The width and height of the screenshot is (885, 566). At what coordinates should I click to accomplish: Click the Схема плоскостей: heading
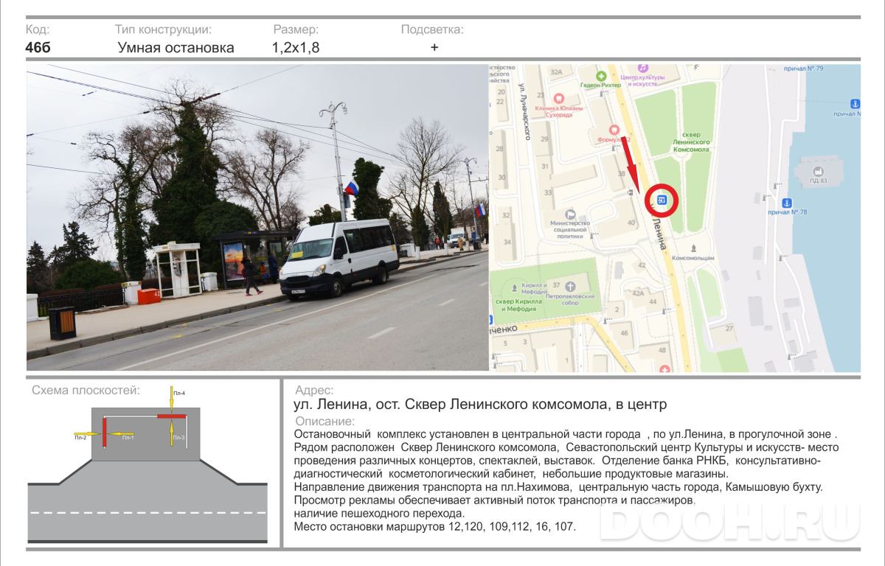[x=86, y=391]
